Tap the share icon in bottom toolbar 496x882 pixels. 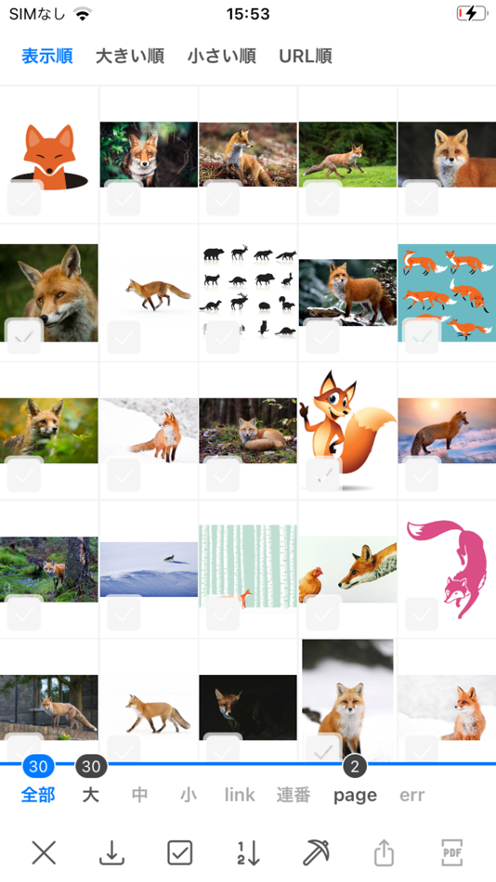point(384,852)
